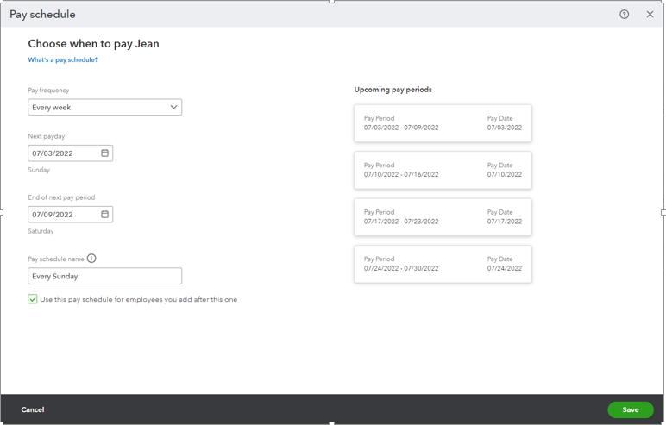Viewport: 666px width, 425px height.
Task: Select the 07/03/2022 - 07/09/2022 pay period card
Action: pyautogui.click(x=443, y=123)
